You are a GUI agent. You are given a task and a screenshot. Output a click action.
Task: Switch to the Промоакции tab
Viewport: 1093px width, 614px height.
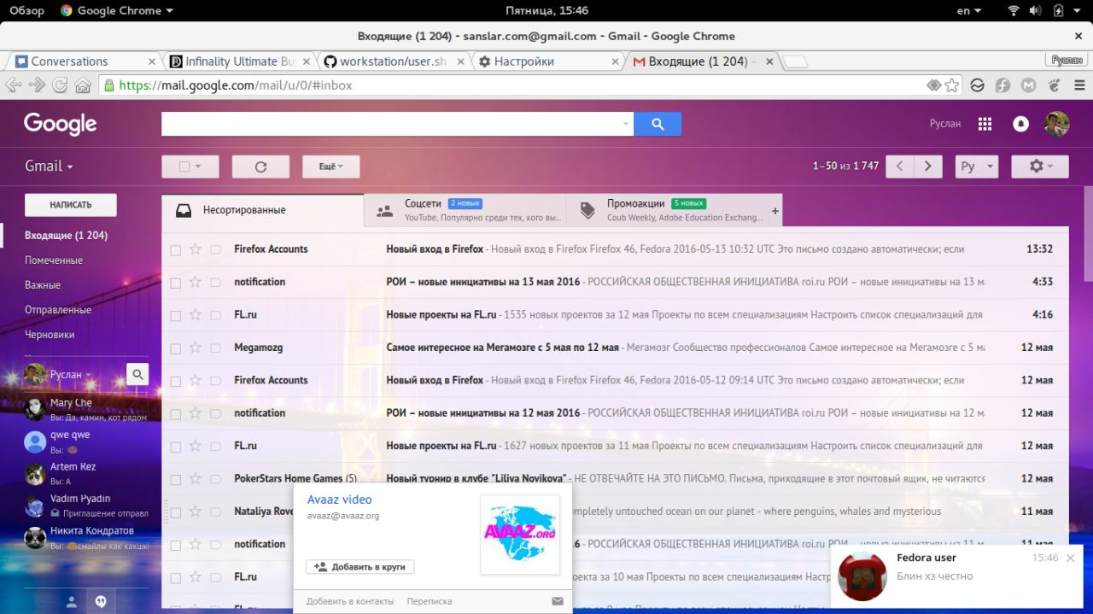click(667, 210)
